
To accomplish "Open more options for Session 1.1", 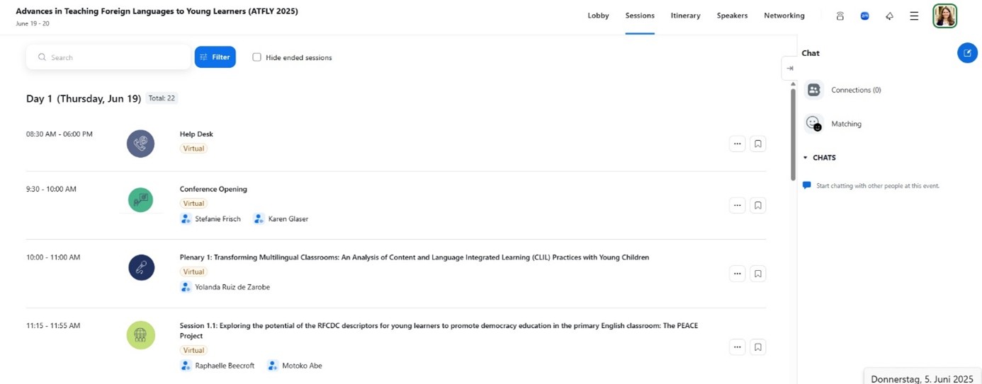I will (737, 347).
